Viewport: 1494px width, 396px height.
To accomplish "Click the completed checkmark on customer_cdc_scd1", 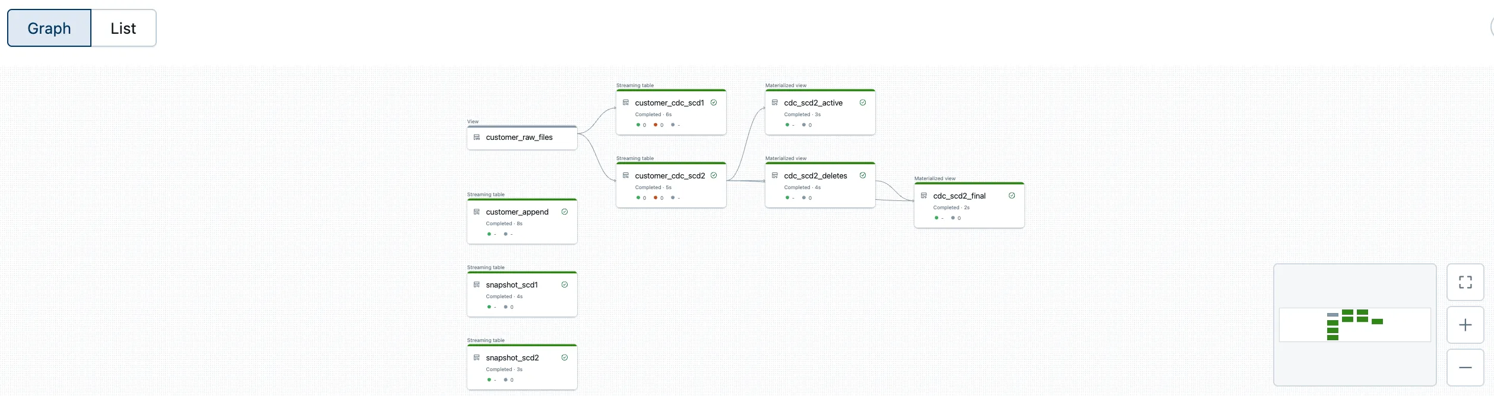I will tap(714, 103).
